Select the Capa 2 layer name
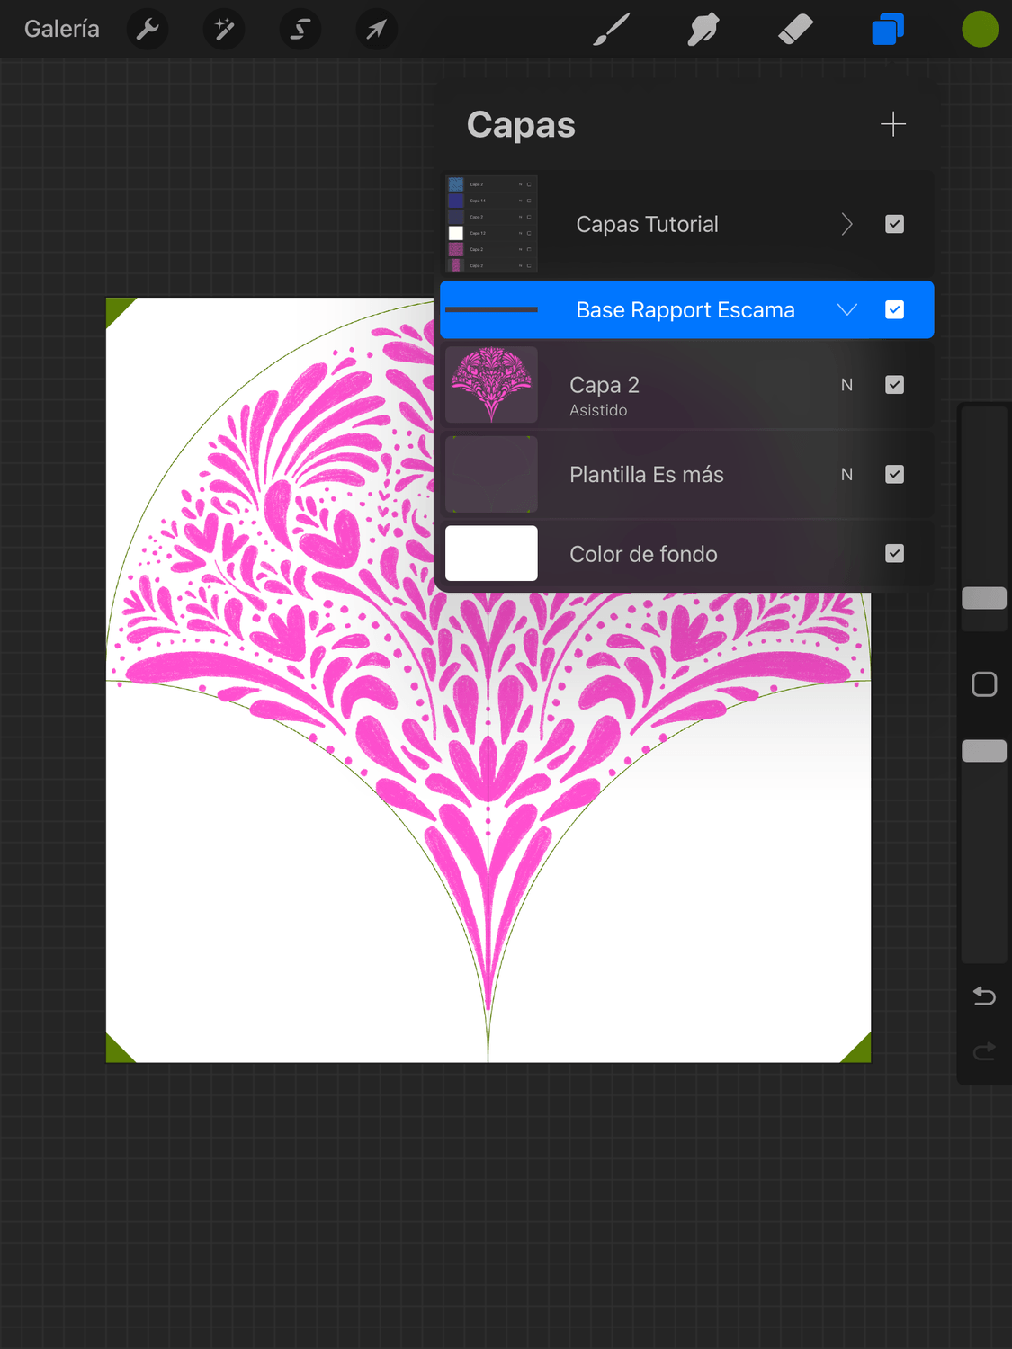1012x1349 pixels. point(605,385)
